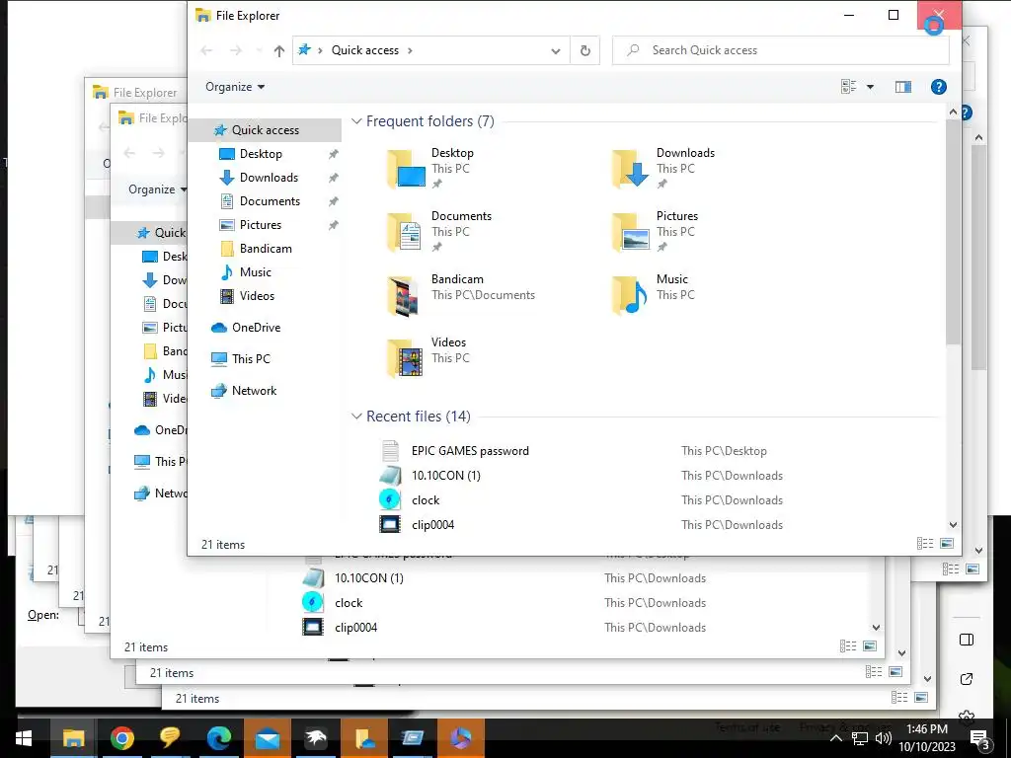This screenshot has height=758, width=1011.
Task: Select Downloads in the front window sidebar
Action: (x=269, y=178)
